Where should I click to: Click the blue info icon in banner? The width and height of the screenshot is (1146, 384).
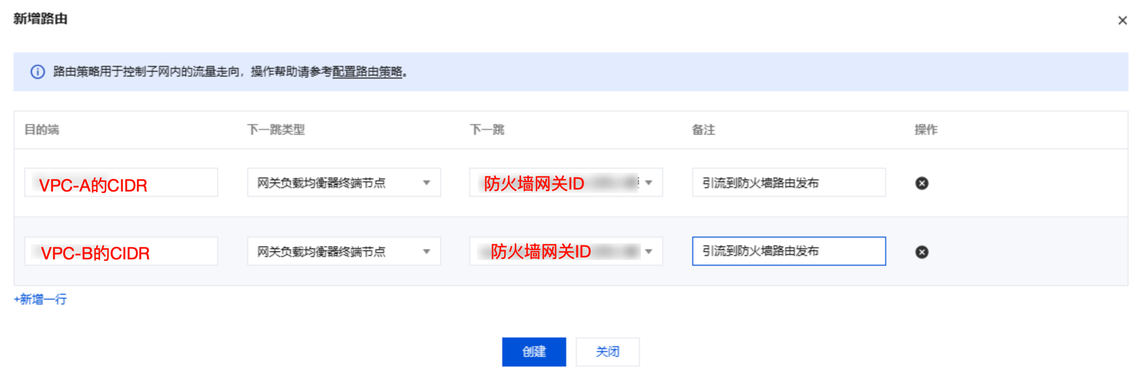click(38, 72)
